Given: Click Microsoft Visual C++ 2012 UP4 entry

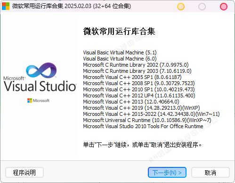Looking at the screenshot, I should tap(139, 96).
